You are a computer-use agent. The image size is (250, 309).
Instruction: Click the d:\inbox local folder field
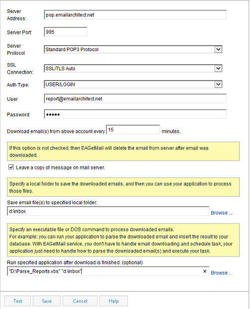pyautogui.click(x=108, y=211)
